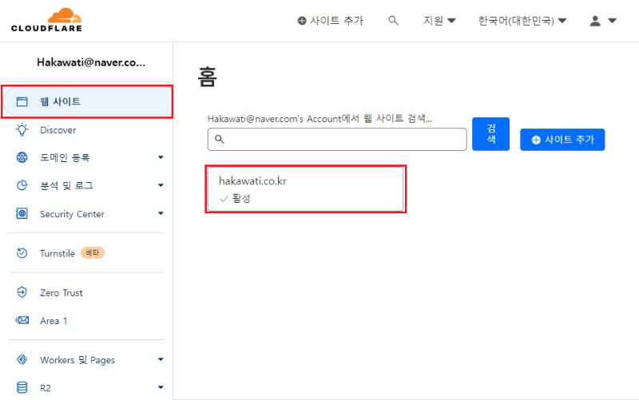The image size is (639, 400).
Task: Click the 활성 status text
Action: [241, 199]
